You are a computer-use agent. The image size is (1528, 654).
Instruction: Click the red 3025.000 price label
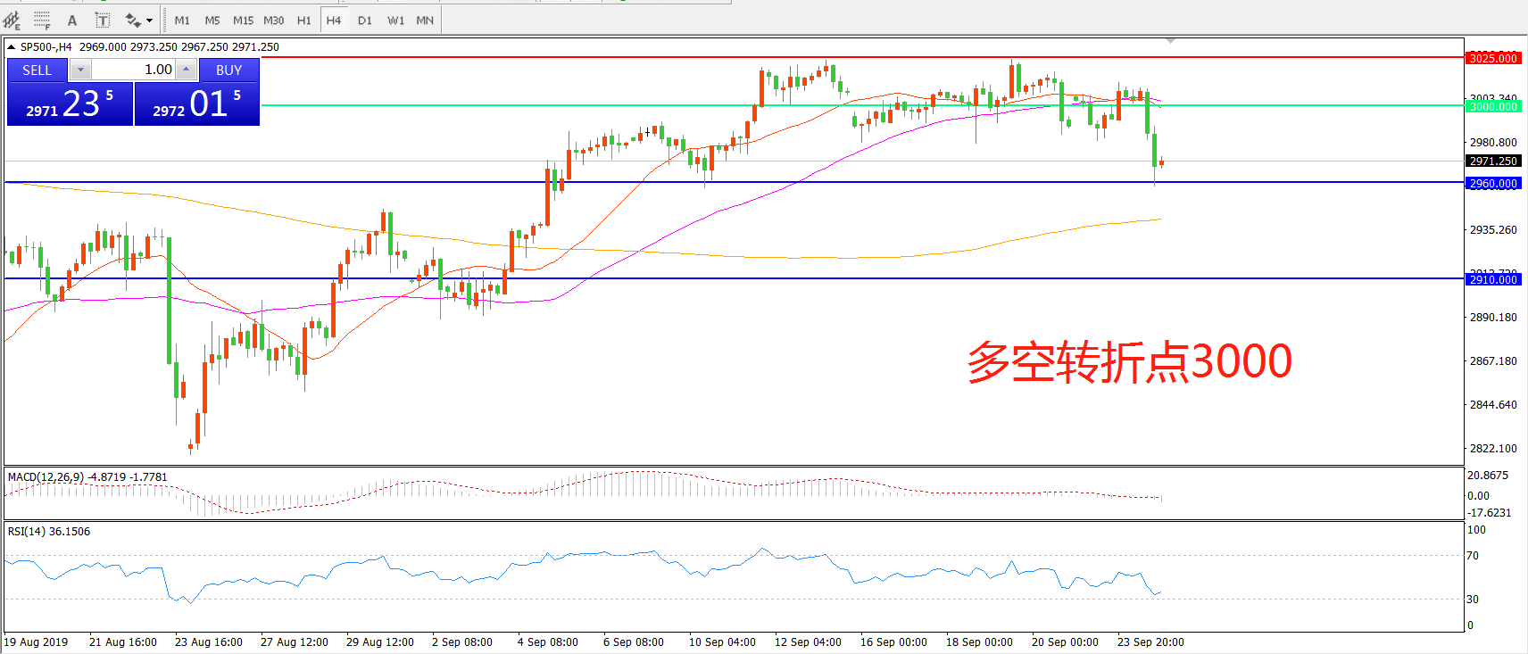click(1493, 58)
